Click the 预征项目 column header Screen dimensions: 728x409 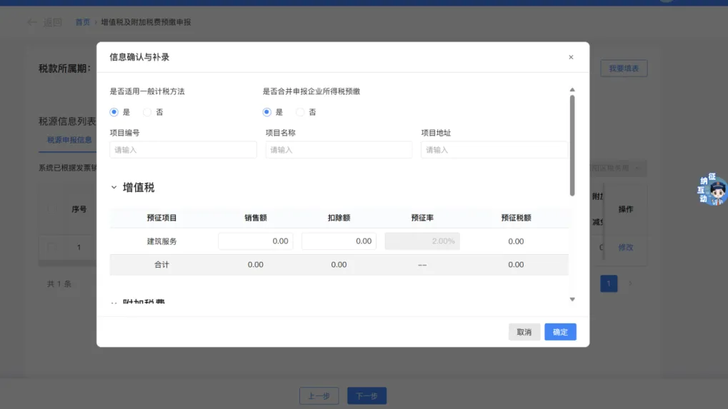(x=161, y=218)
